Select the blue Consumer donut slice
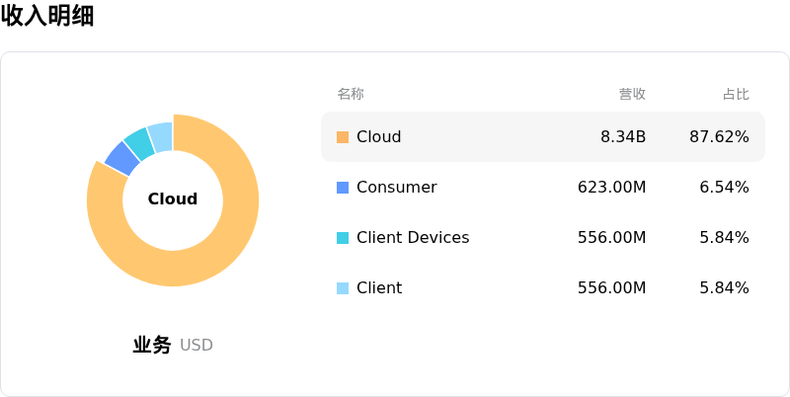Screen dimensions: 790x397 [x=121, y=157]
